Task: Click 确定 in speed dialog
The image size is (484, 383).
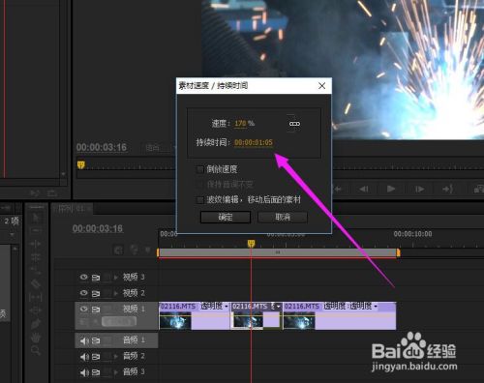Action: click(226, 217)
